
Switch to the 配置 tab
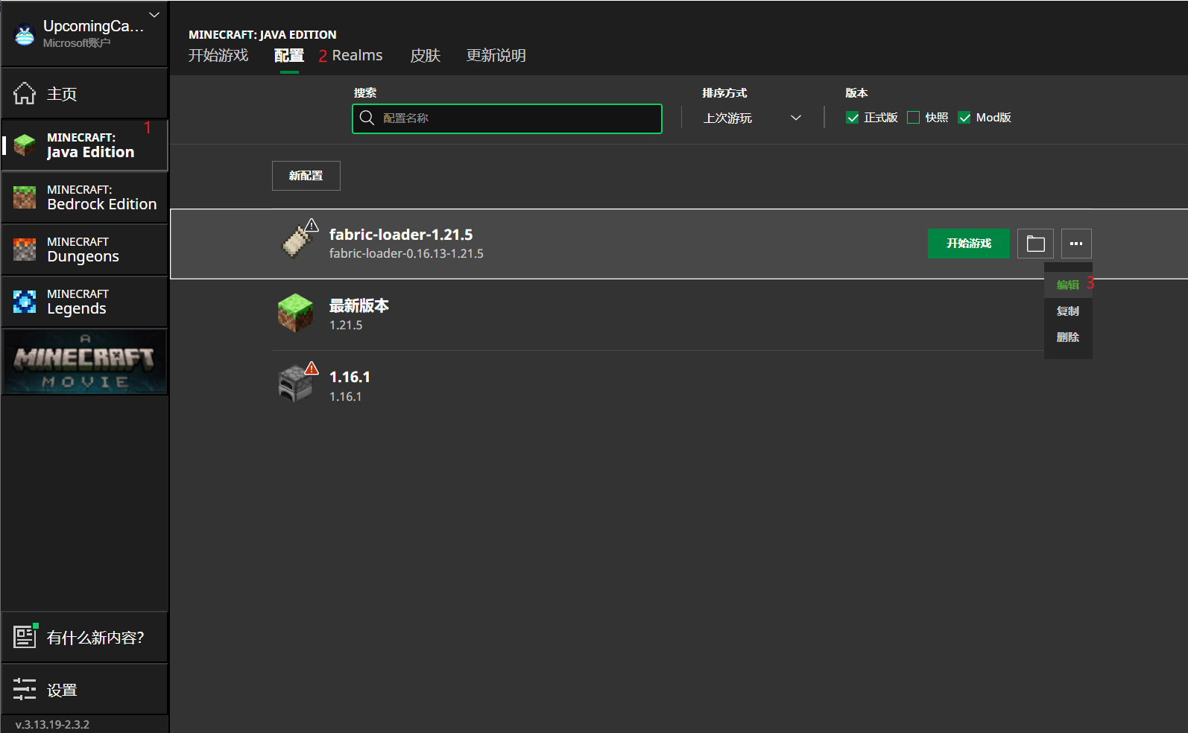pos(289,56)
